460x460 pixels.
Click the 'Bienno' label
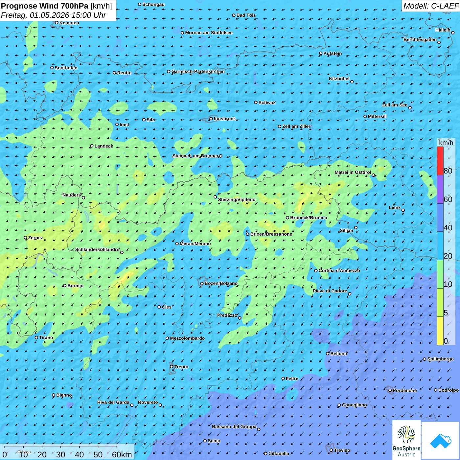coord(64,395)
